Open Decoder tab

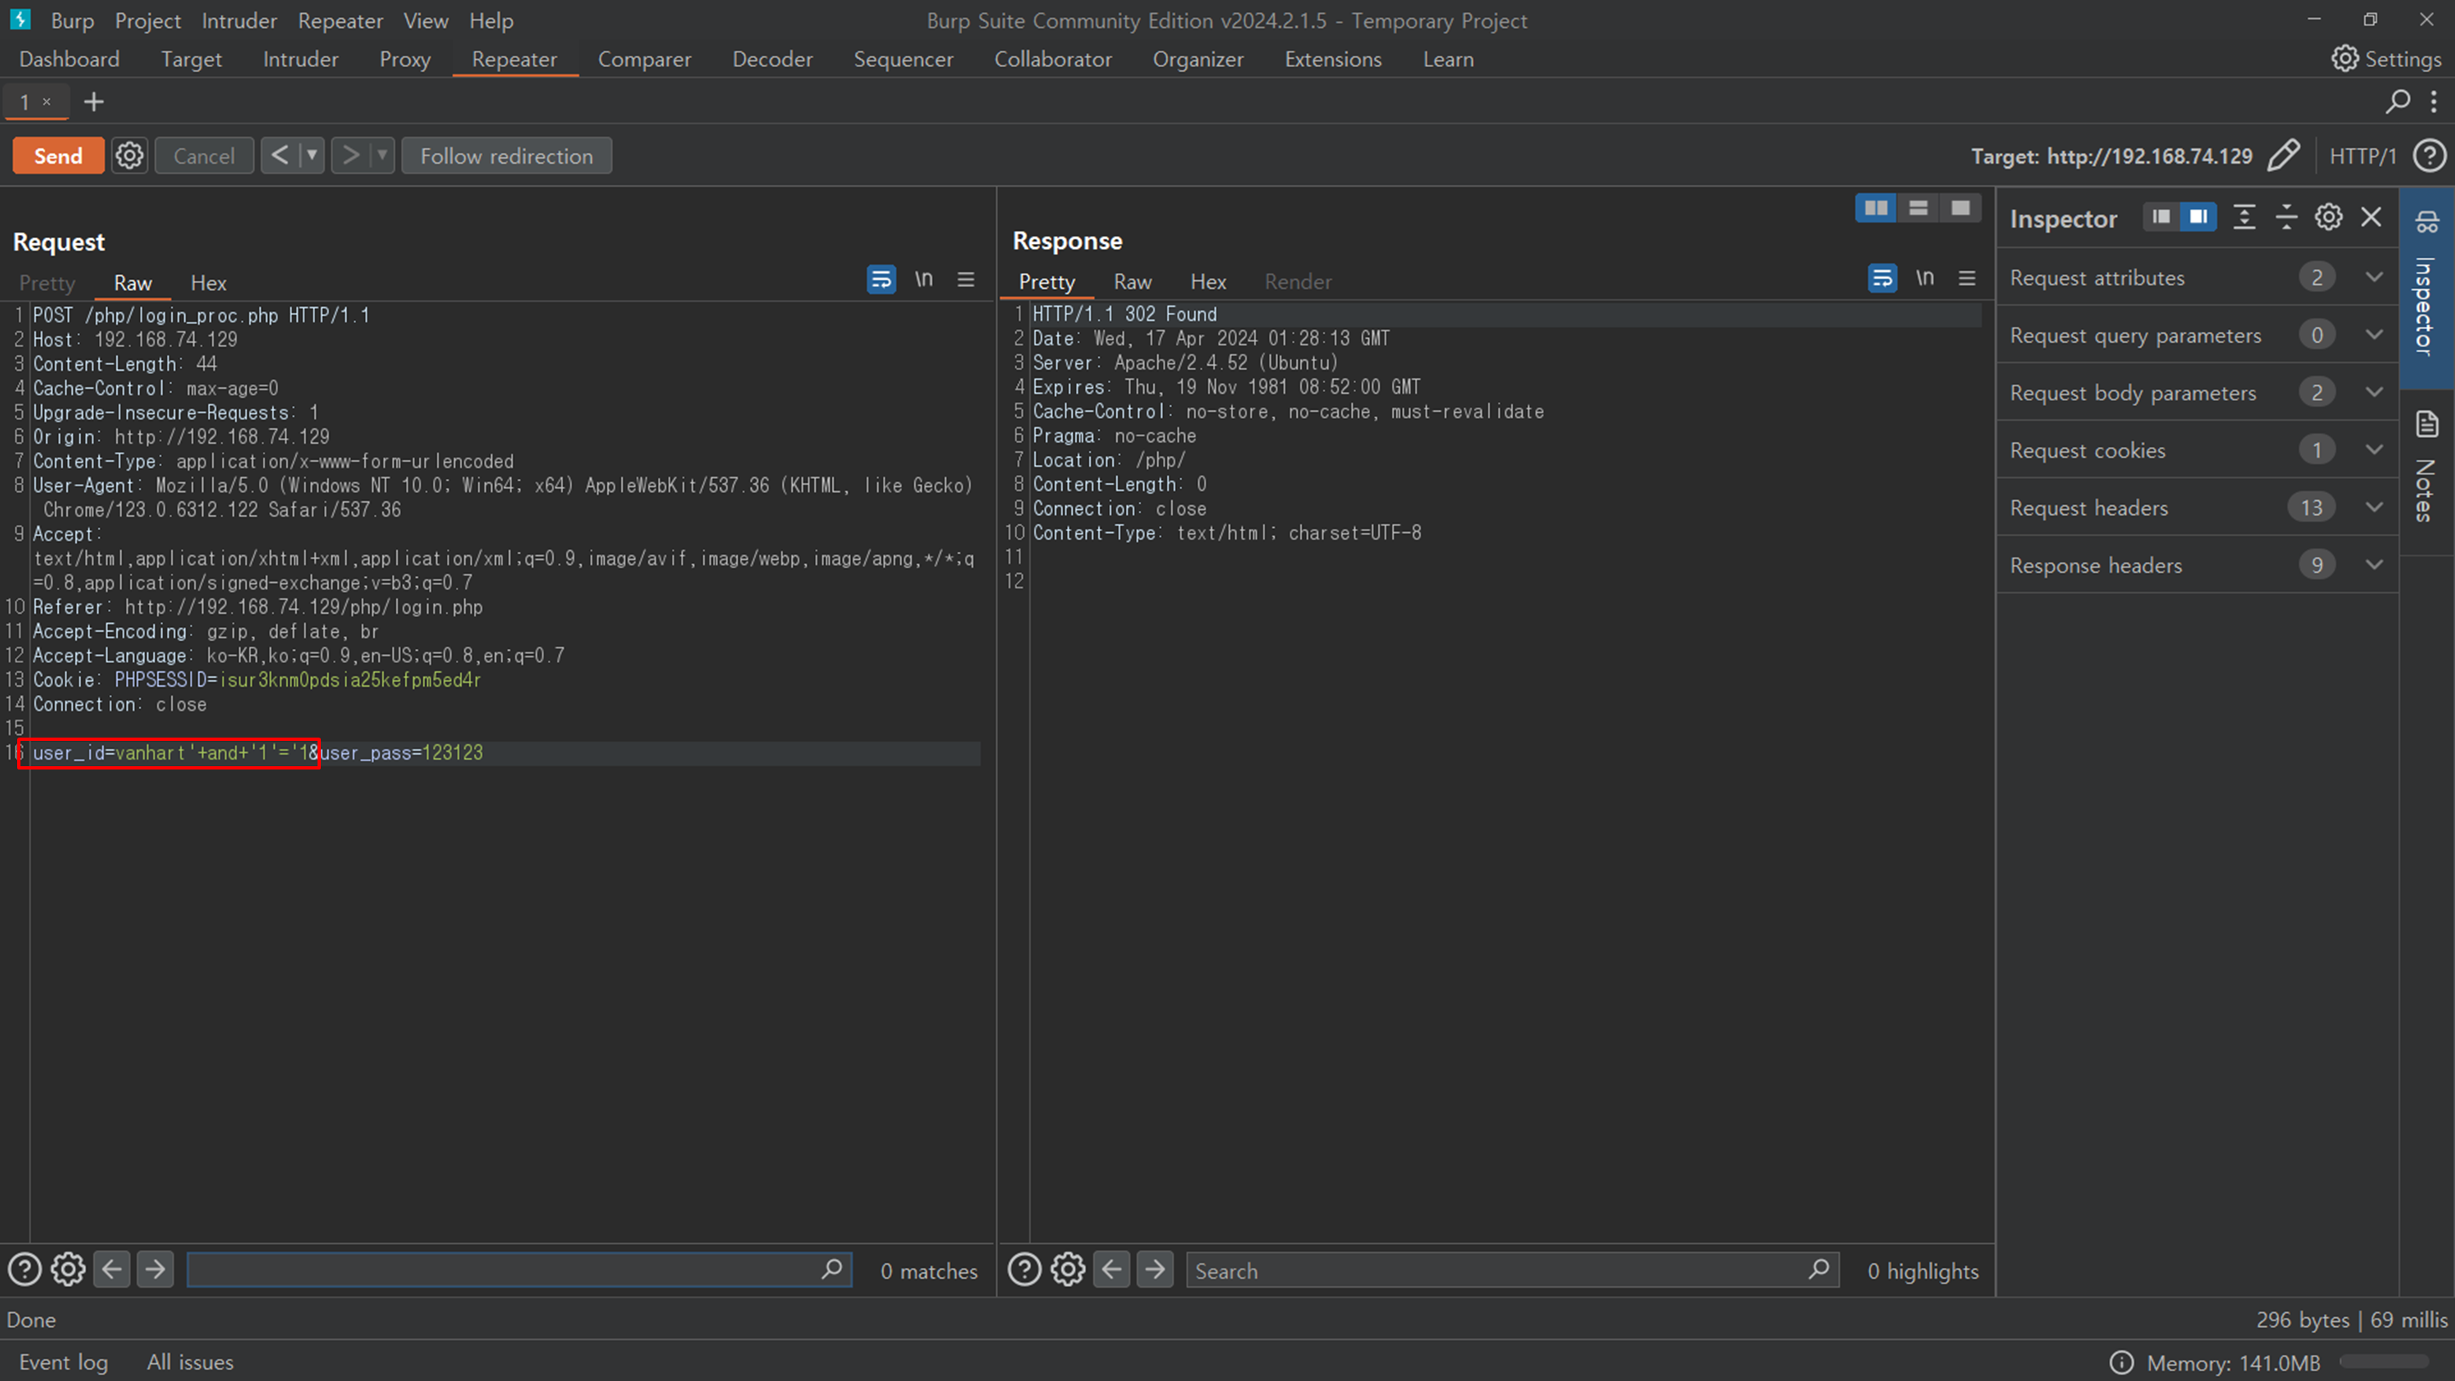pyautogui.click(x=772, y=59)
